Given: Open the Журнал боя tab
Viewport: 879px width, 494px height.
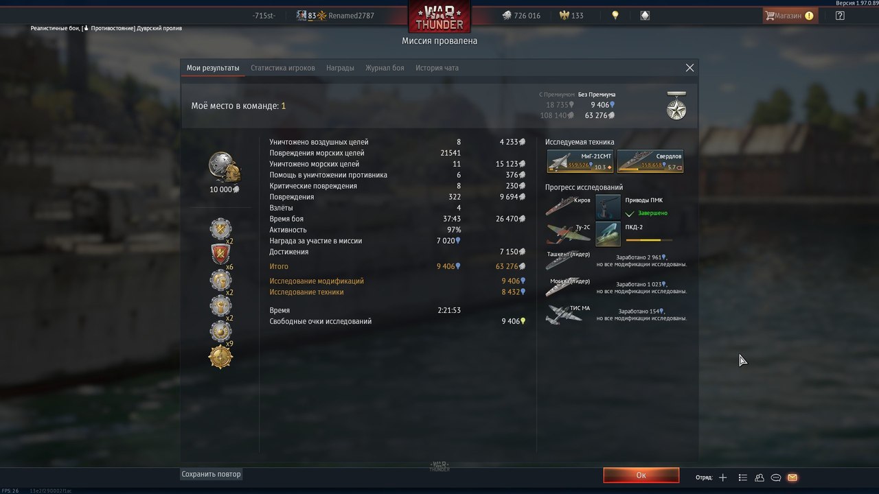Looking at the screenshot, I should [x=385, y=68].
